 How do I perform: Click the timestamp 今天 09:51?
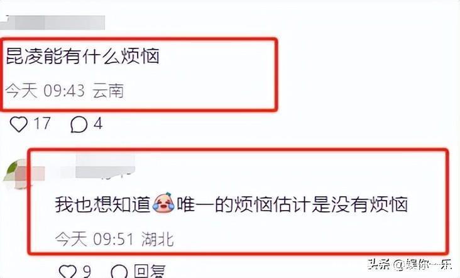pyautogui.click(x=95, y=238)
